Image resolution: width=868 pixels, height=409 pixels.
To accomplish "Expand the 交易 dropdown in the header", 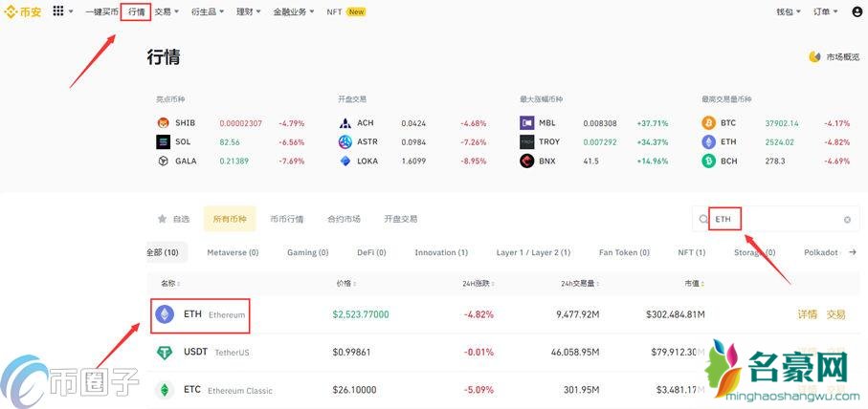I will (167, 11).
